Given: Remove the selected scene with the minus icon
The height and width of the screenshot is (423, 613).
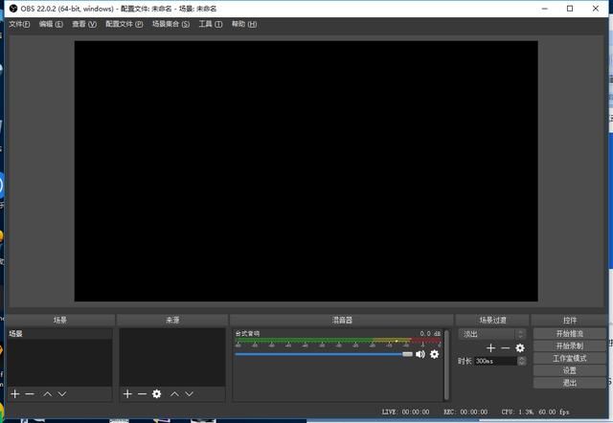Looking at the screenshot, I should (30, 393).
